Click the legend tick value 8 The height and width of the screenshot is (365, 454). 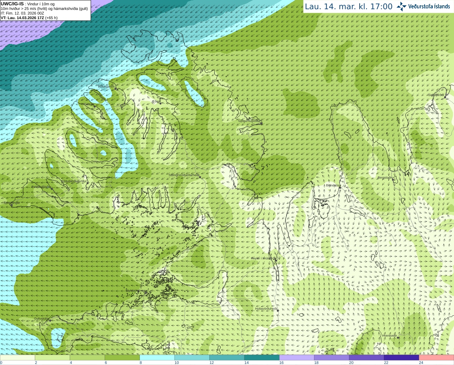(140, 363)
